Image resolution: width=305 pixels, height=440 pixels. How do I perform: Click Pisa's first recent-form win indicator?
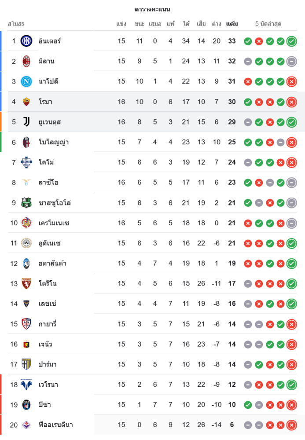[248, 405]
